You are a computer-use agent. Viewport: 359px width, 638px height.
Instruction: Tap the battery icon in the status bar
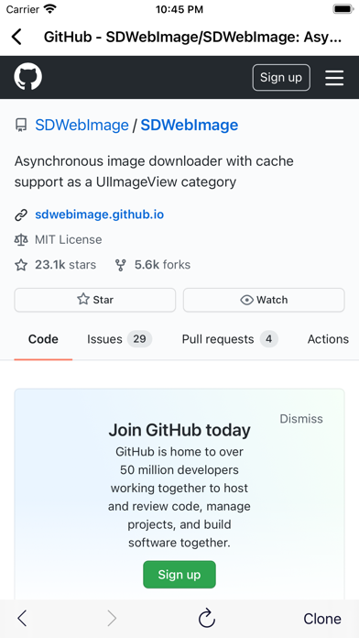click(343, 9)
